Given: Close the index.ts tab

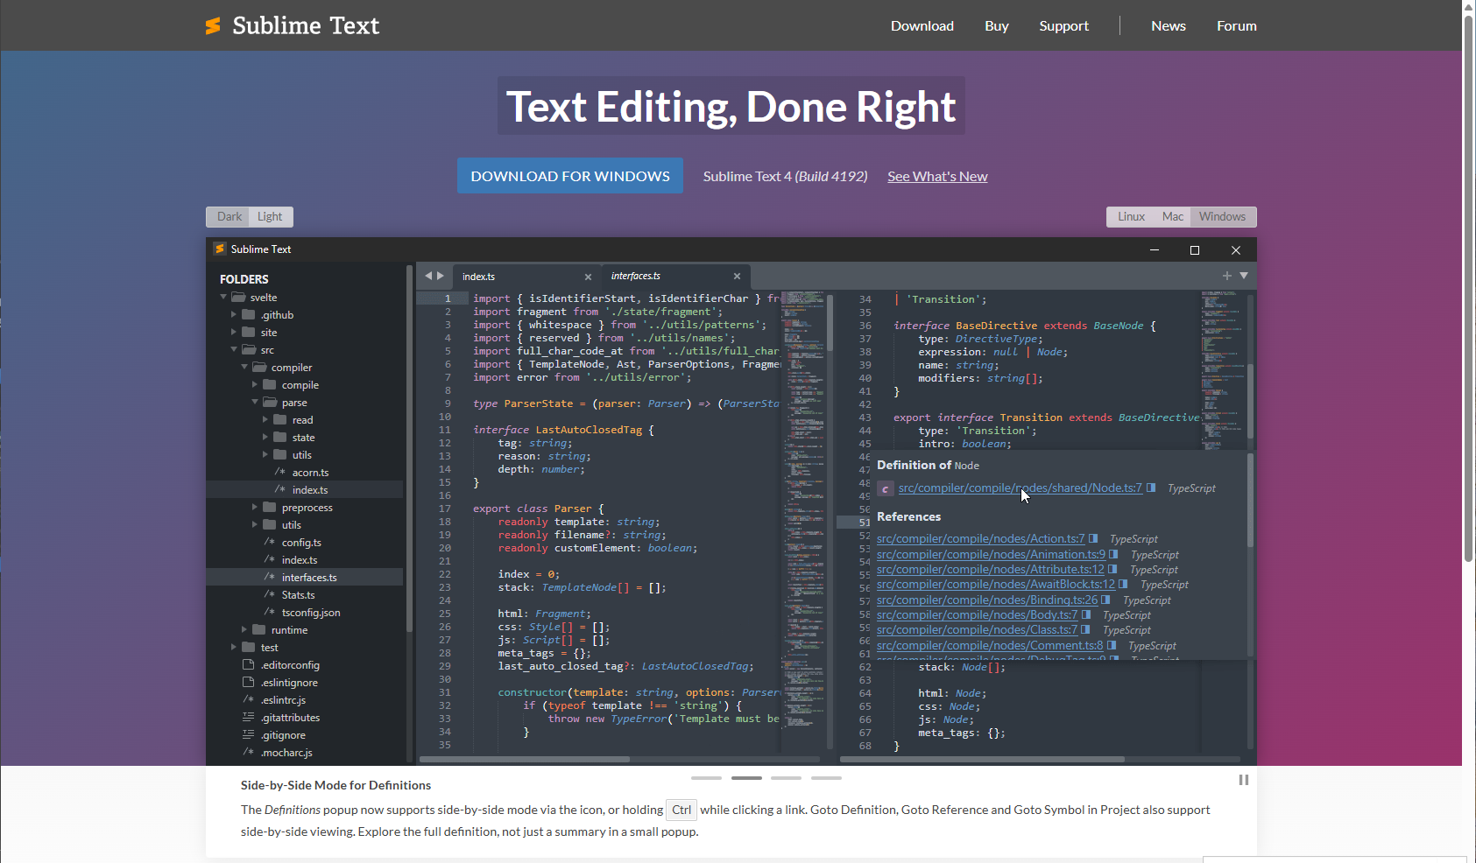Looking at the screenshot, I should click(588, 277).
